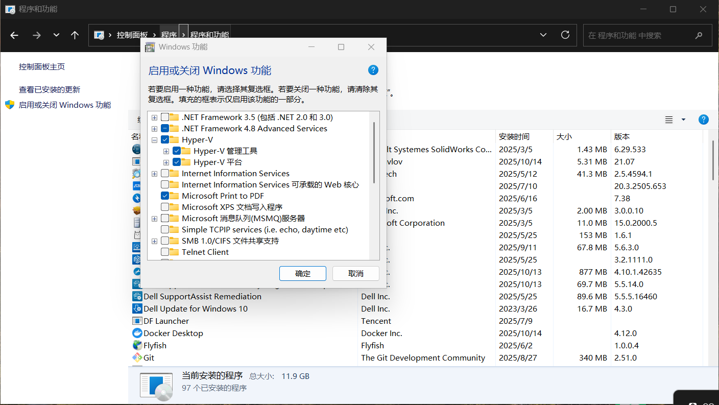Refresh the program list
719x405 pixels.
pos(565,35)
